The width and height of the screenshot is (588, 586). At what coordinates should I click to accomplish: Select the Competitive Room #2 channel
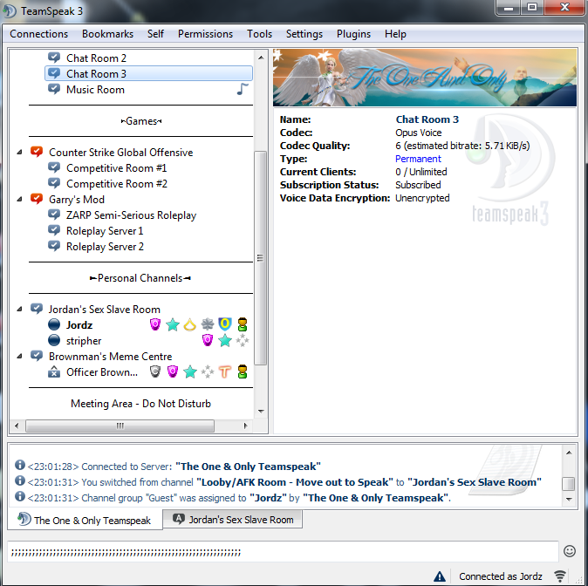click(117, 183)
